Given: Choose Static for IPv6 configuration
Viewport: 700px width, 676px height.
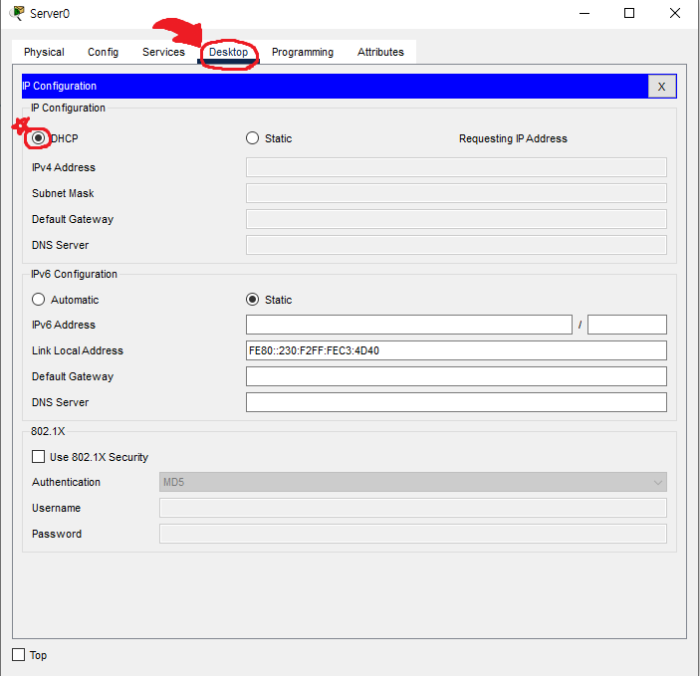Looking at the screenshot, I should tap(252, 300).
